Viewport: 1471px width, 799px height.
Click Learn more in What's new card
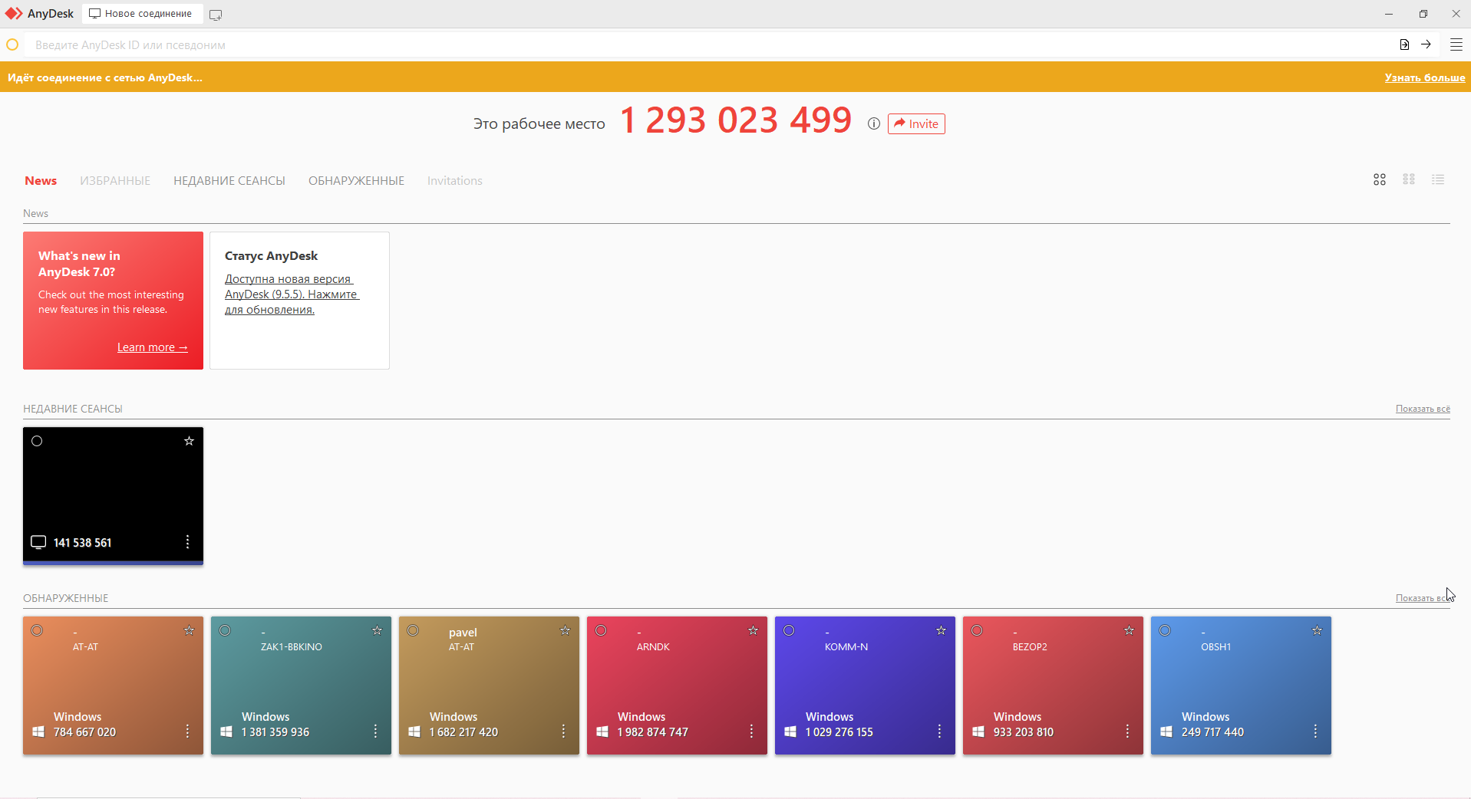click(153, 347)
